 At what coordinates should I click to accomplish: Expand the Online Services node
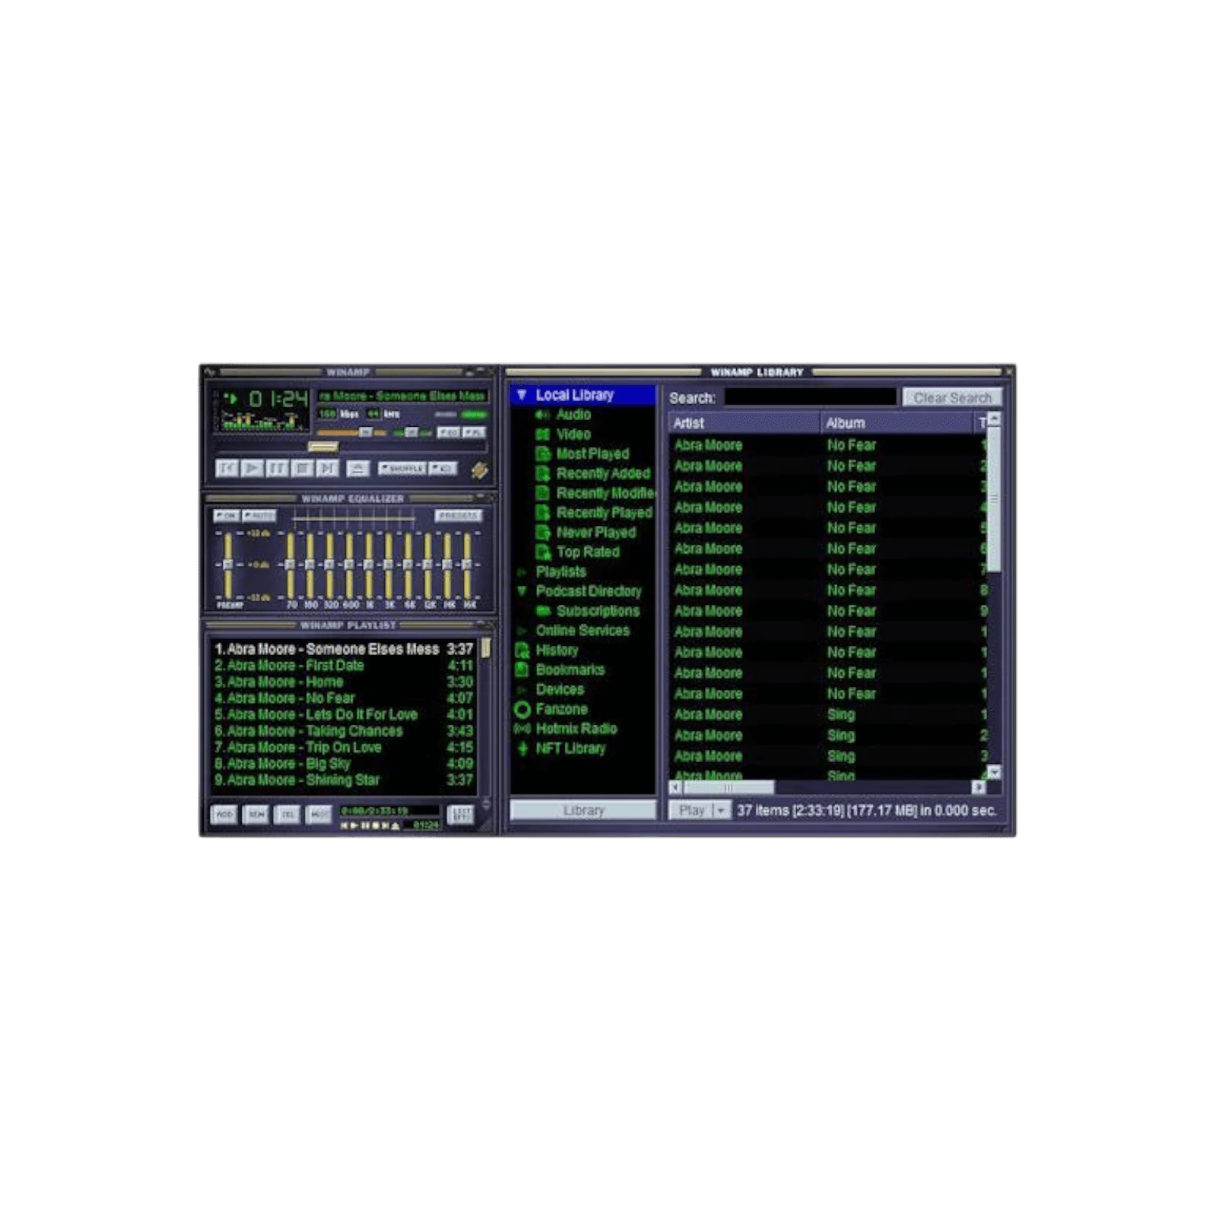(522, 631)
